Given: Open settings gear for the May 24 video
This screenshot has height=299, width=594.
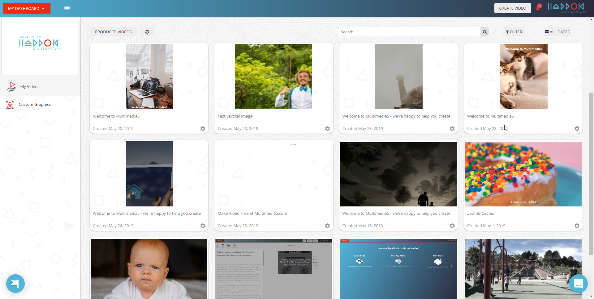Looking at the screenshot, I should (x=203, y=226).
